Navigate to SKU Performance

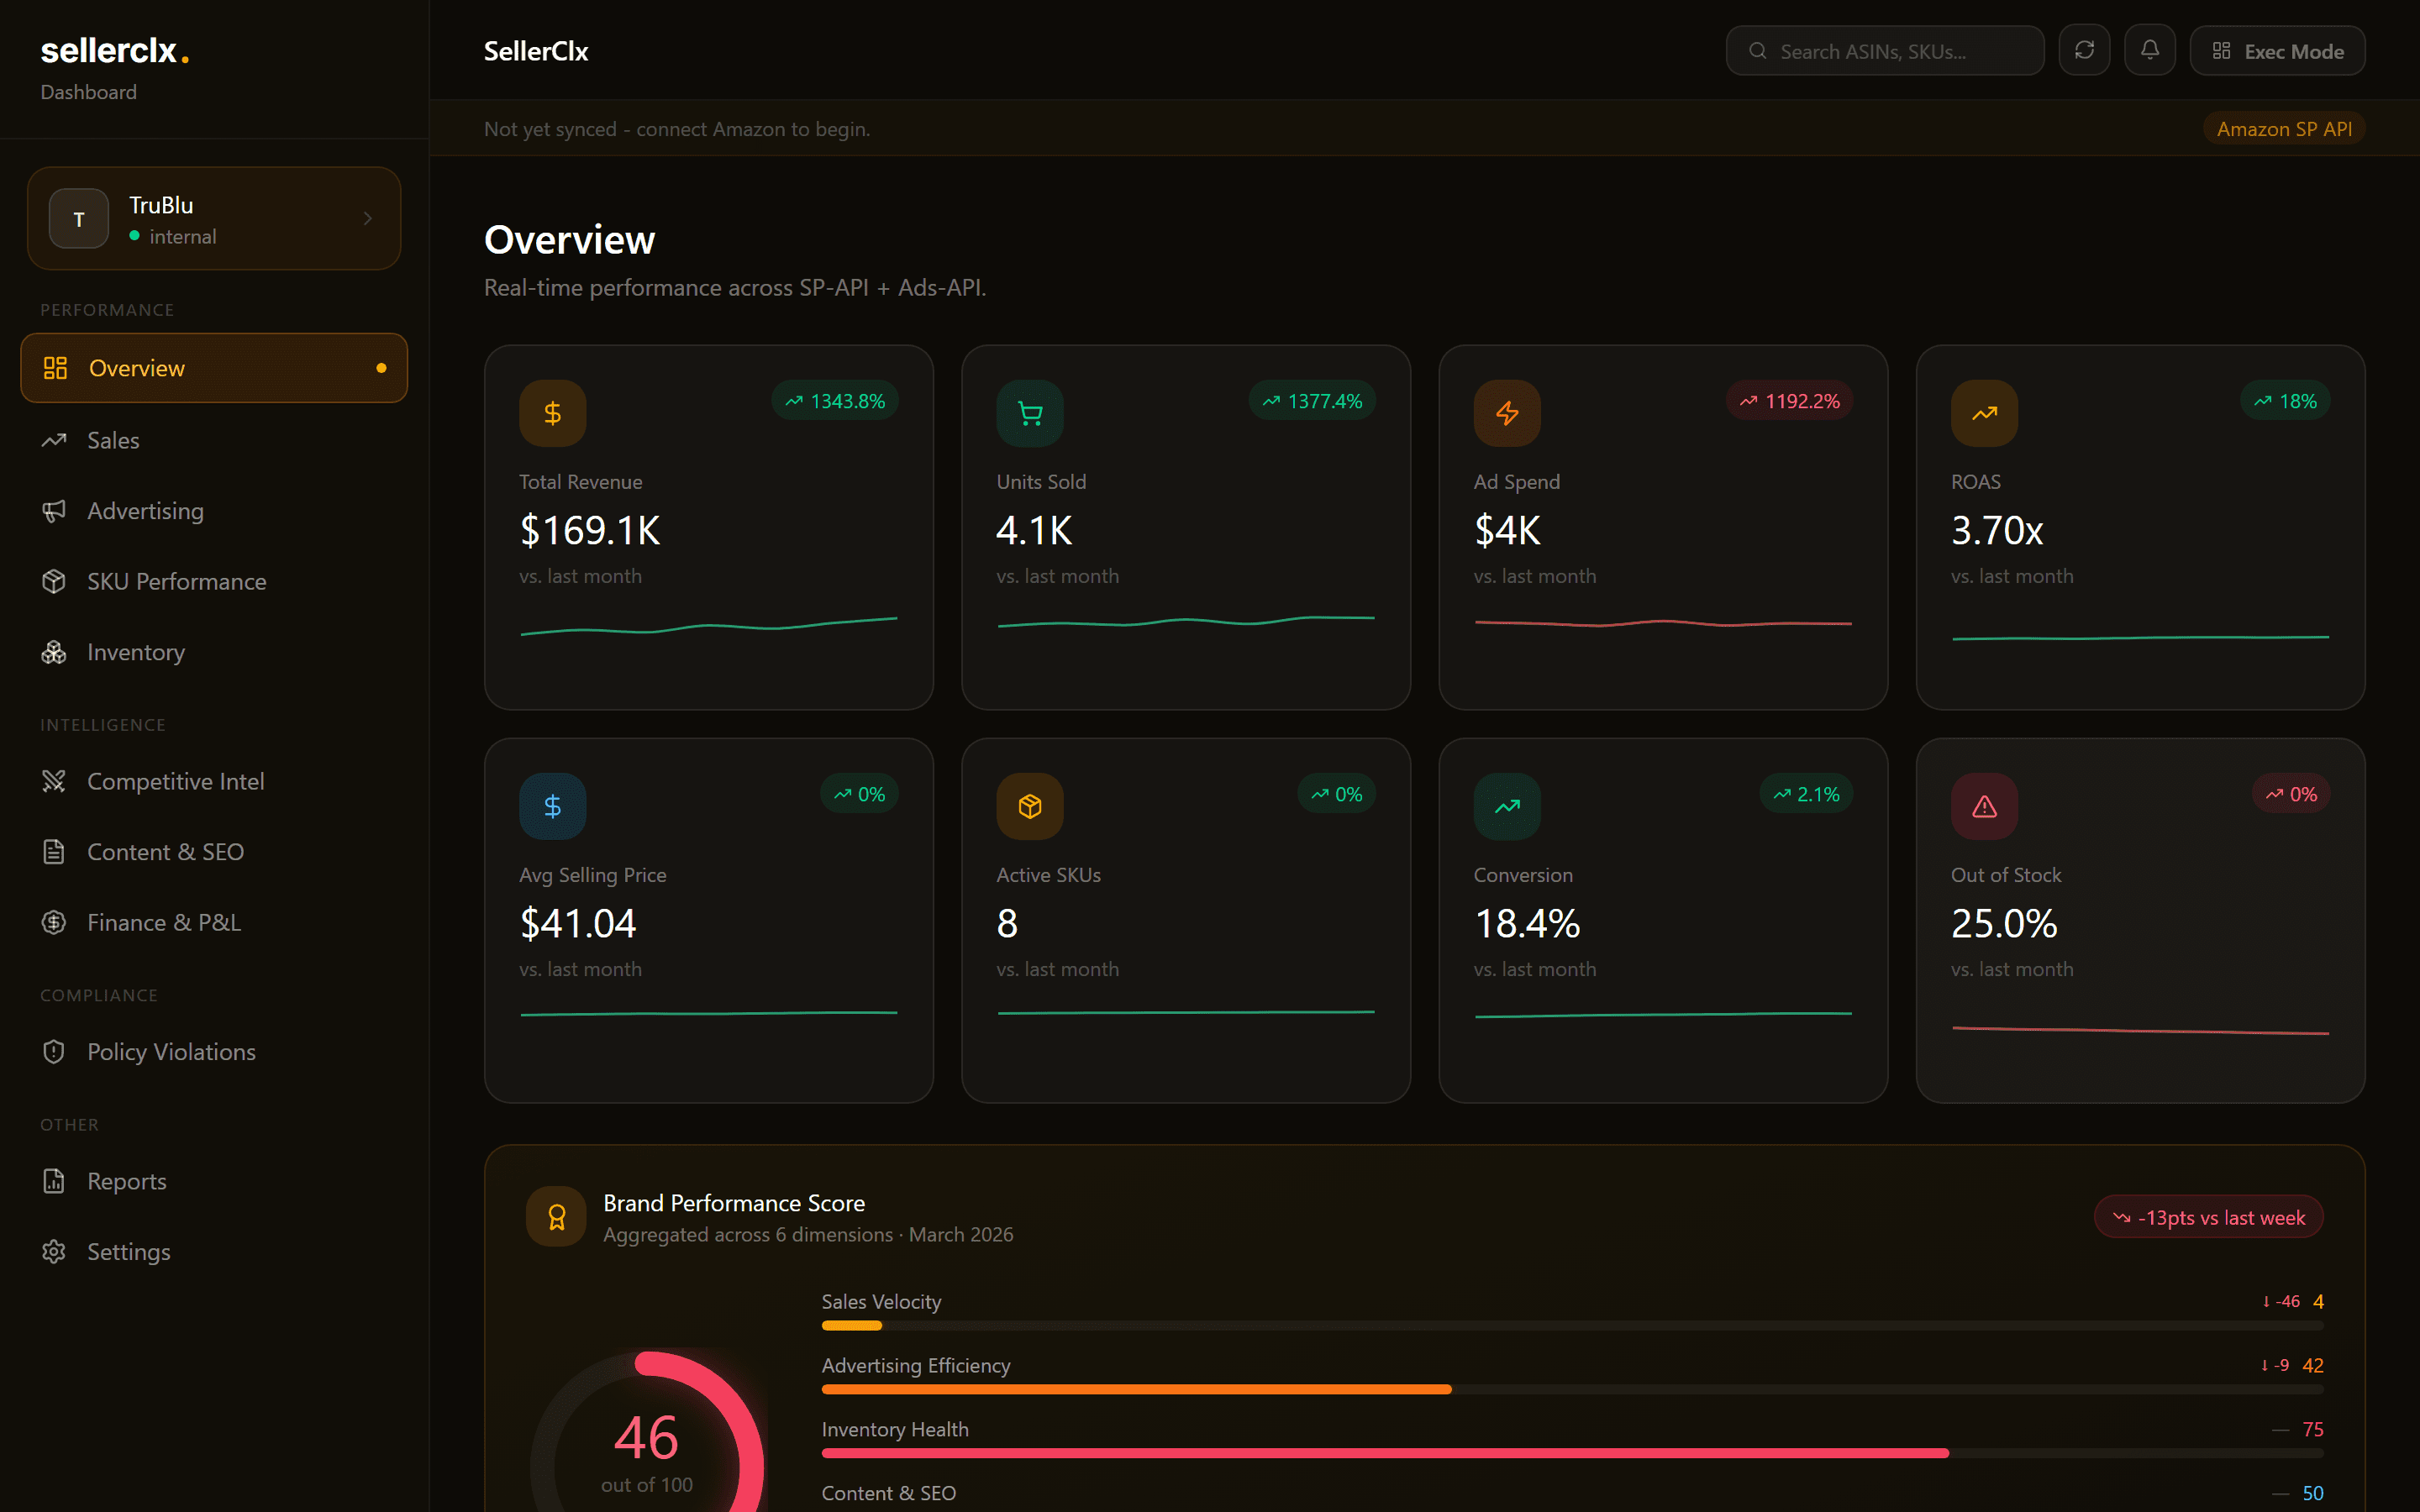click(x=214, y=581)
